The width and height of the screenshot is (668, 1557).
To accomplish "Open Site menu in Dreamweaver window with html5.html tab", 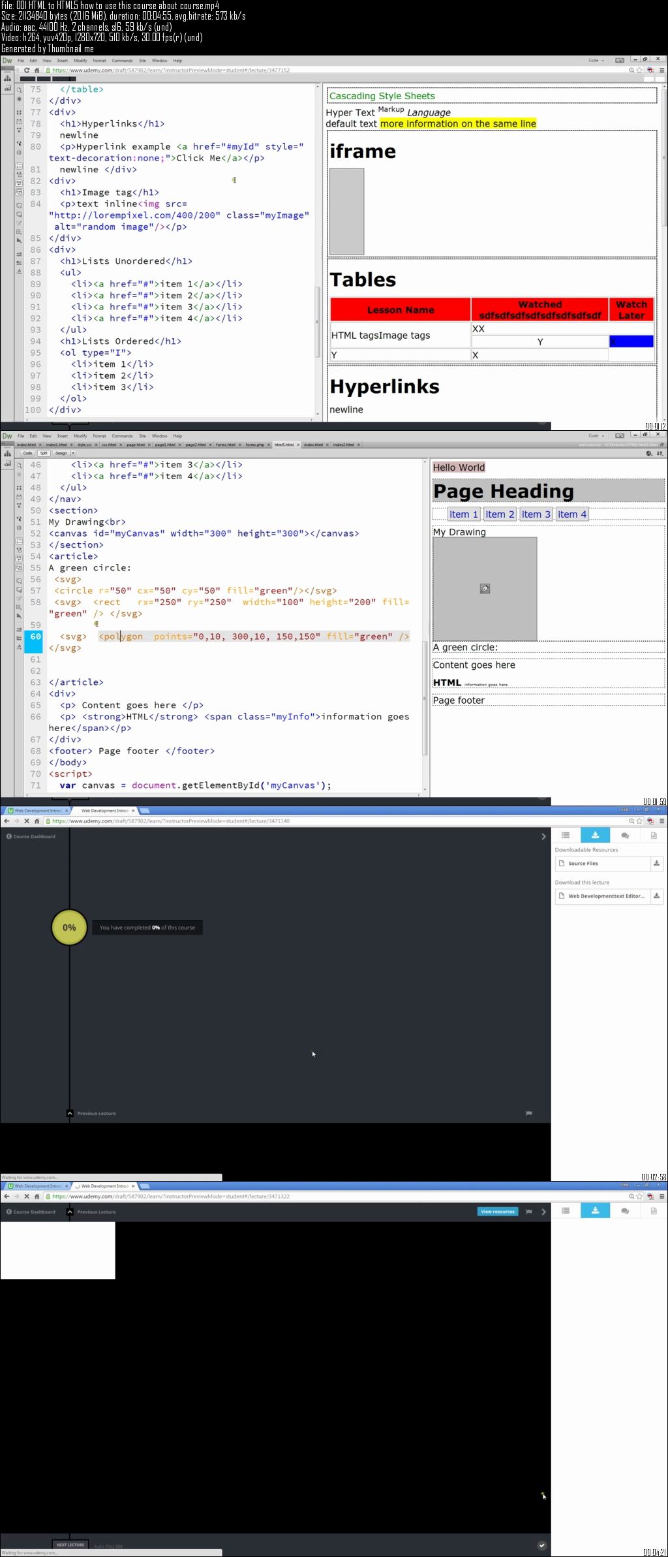I will coord(142,436).
